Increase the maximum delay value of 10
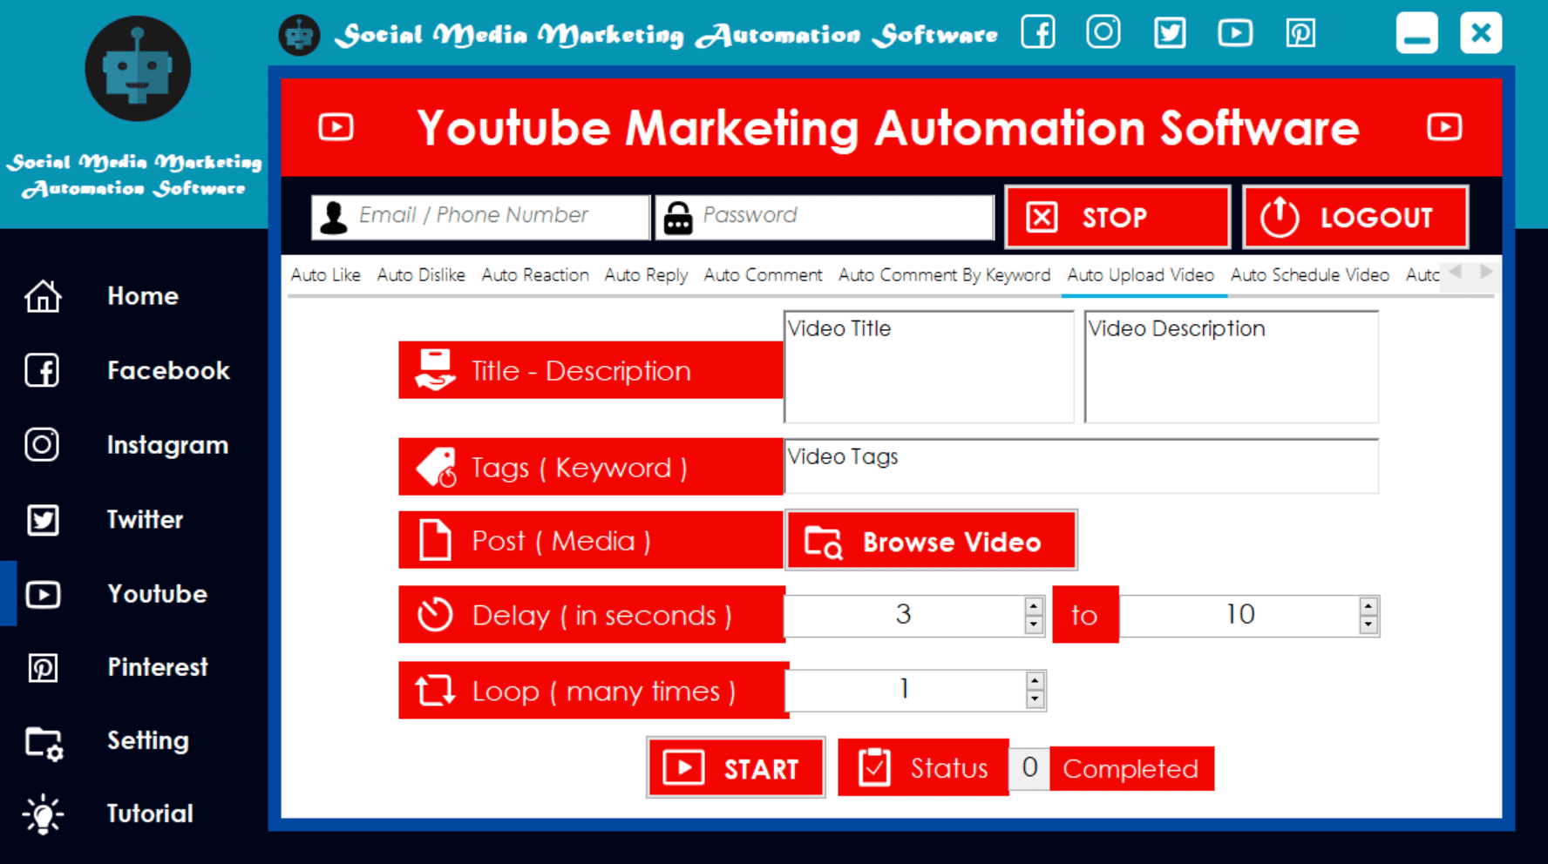Viewport: 1548px width, 864px height. coord(1368,606)
